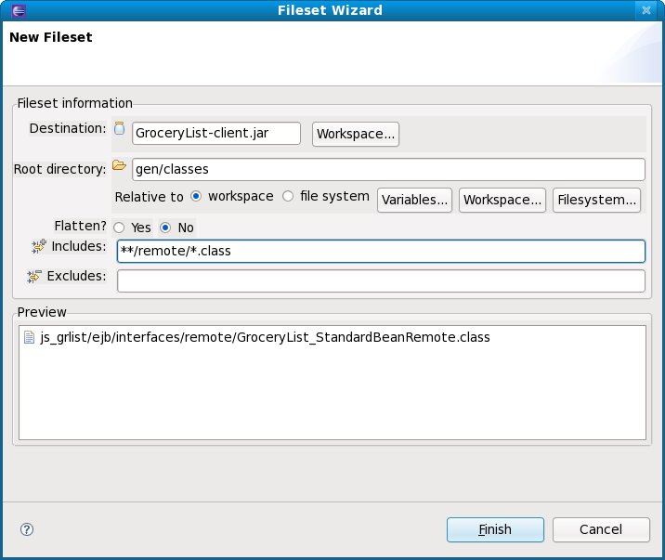Select GroceryList_StandardBeanRemote.class in the preview list
Image resolution: width=665 pixels, height=560 pixels.
click(265, 338)
